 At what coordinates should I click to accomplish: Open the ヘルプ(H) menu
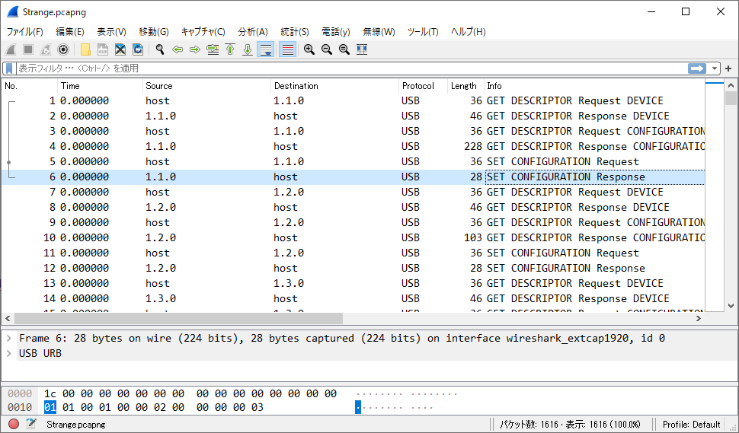click(468, 31)
